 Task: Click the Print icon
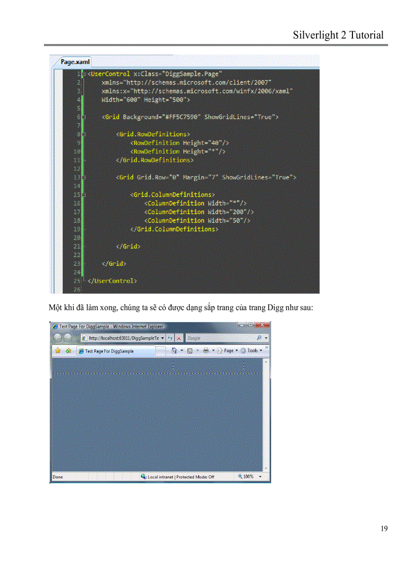tap(205, 350)
